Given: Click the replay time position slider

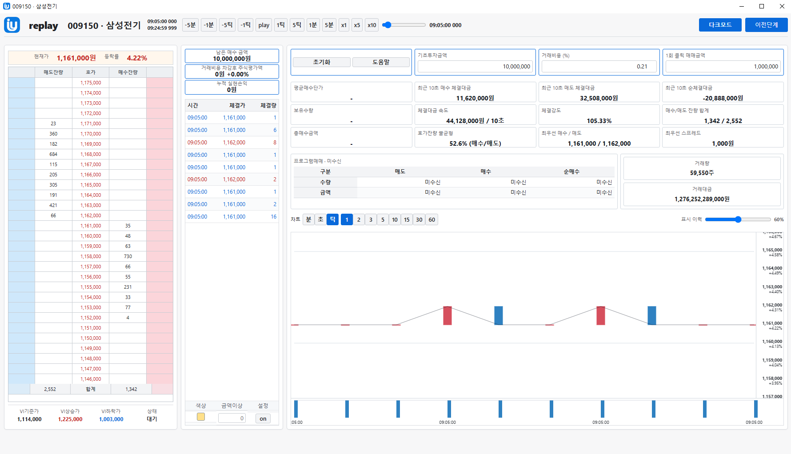Looking at the screenshot, I should click(404, 25).
